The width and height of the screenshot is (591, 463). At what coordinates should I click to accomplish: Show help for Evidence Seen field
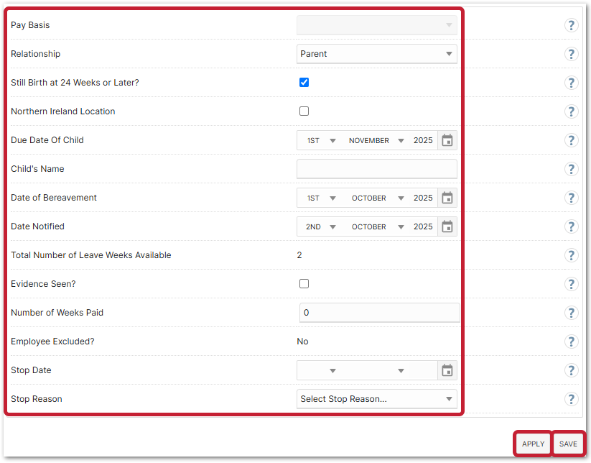(x=572, y=284)
